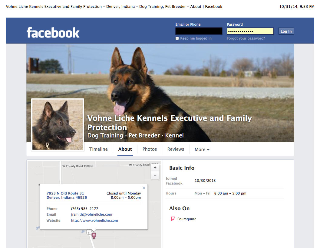The image size is (320, 248).
Task: Switch to the Photos tab
Action: coord(150,149)
